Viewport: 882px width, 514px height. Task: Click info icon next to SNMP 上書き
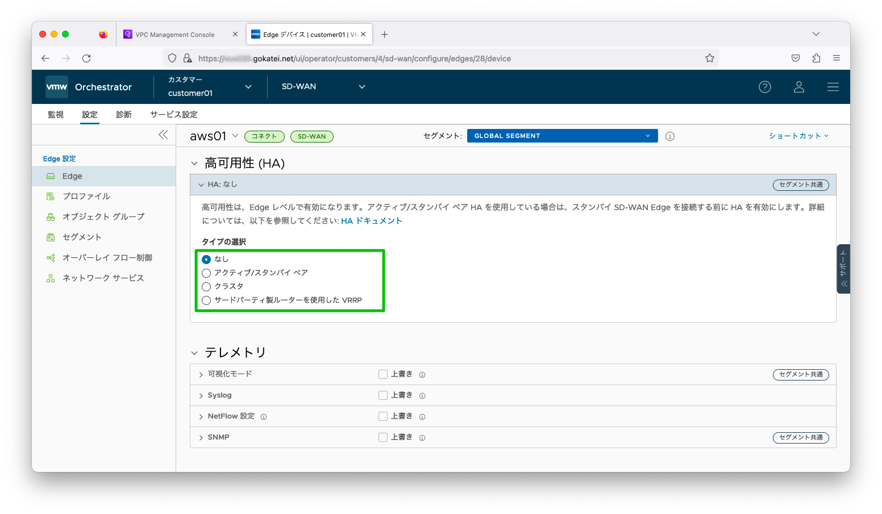point(422,438)
